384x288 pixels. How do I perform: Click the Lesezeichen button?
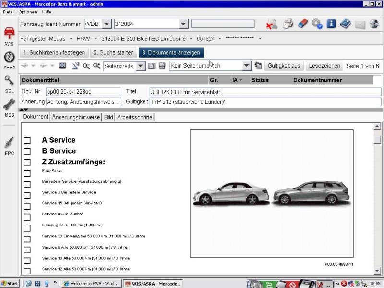pyautogui.click(x=324, y=66)
